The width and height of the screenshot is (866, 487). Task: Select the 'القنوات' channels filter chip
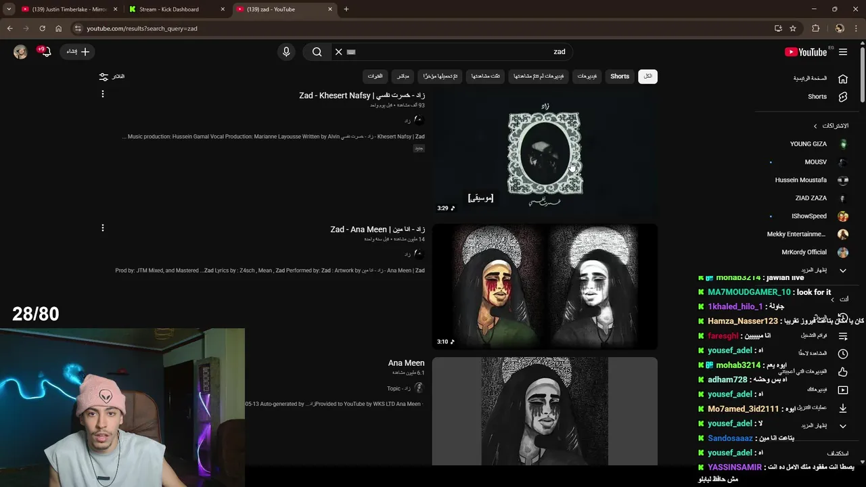pyautogui.click(x=375, y=76)
